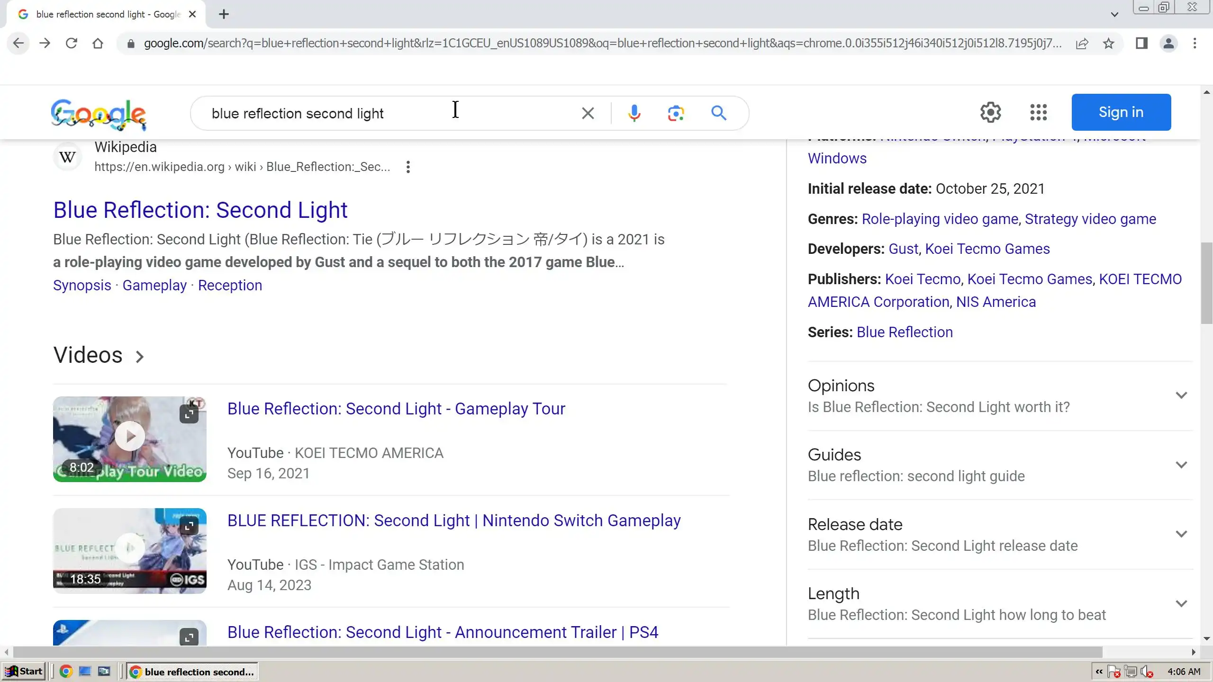
Task: Open Wikipedia result three-dot options
Action: [x=408, y=167]
